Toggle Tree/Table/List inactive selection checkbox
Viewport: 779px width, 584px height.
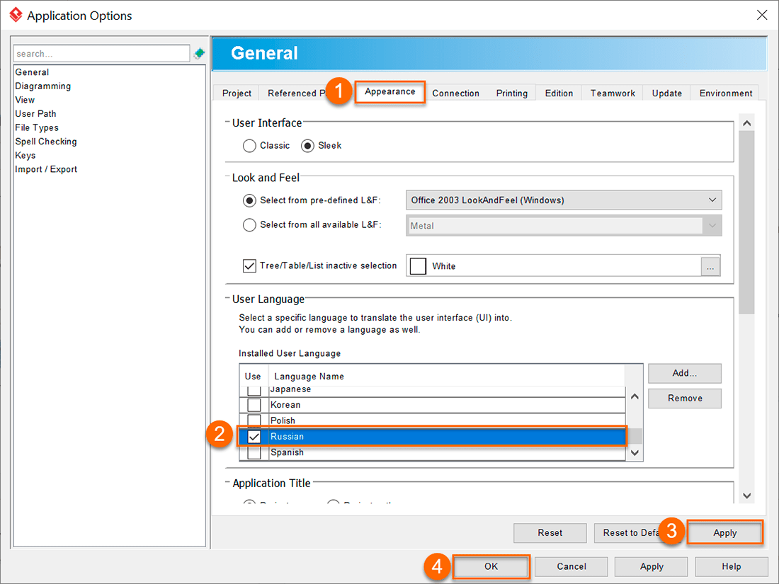[x=249, y=266]
